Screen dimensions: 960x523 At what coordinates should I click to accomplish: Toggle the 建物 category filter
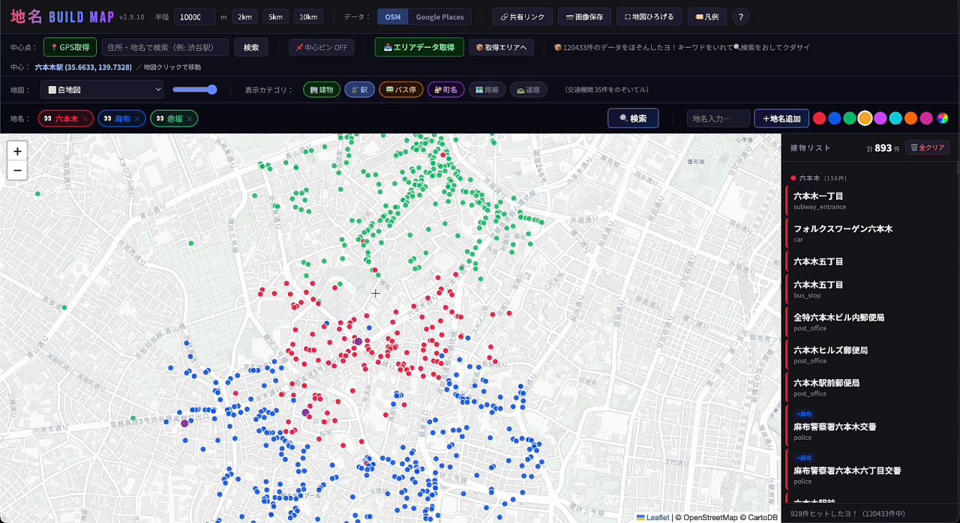pos(322,90)
